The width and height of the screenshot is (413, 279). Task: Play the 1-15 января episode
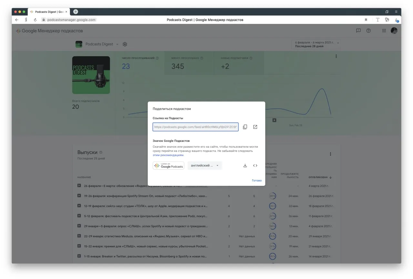pos(79,256)
